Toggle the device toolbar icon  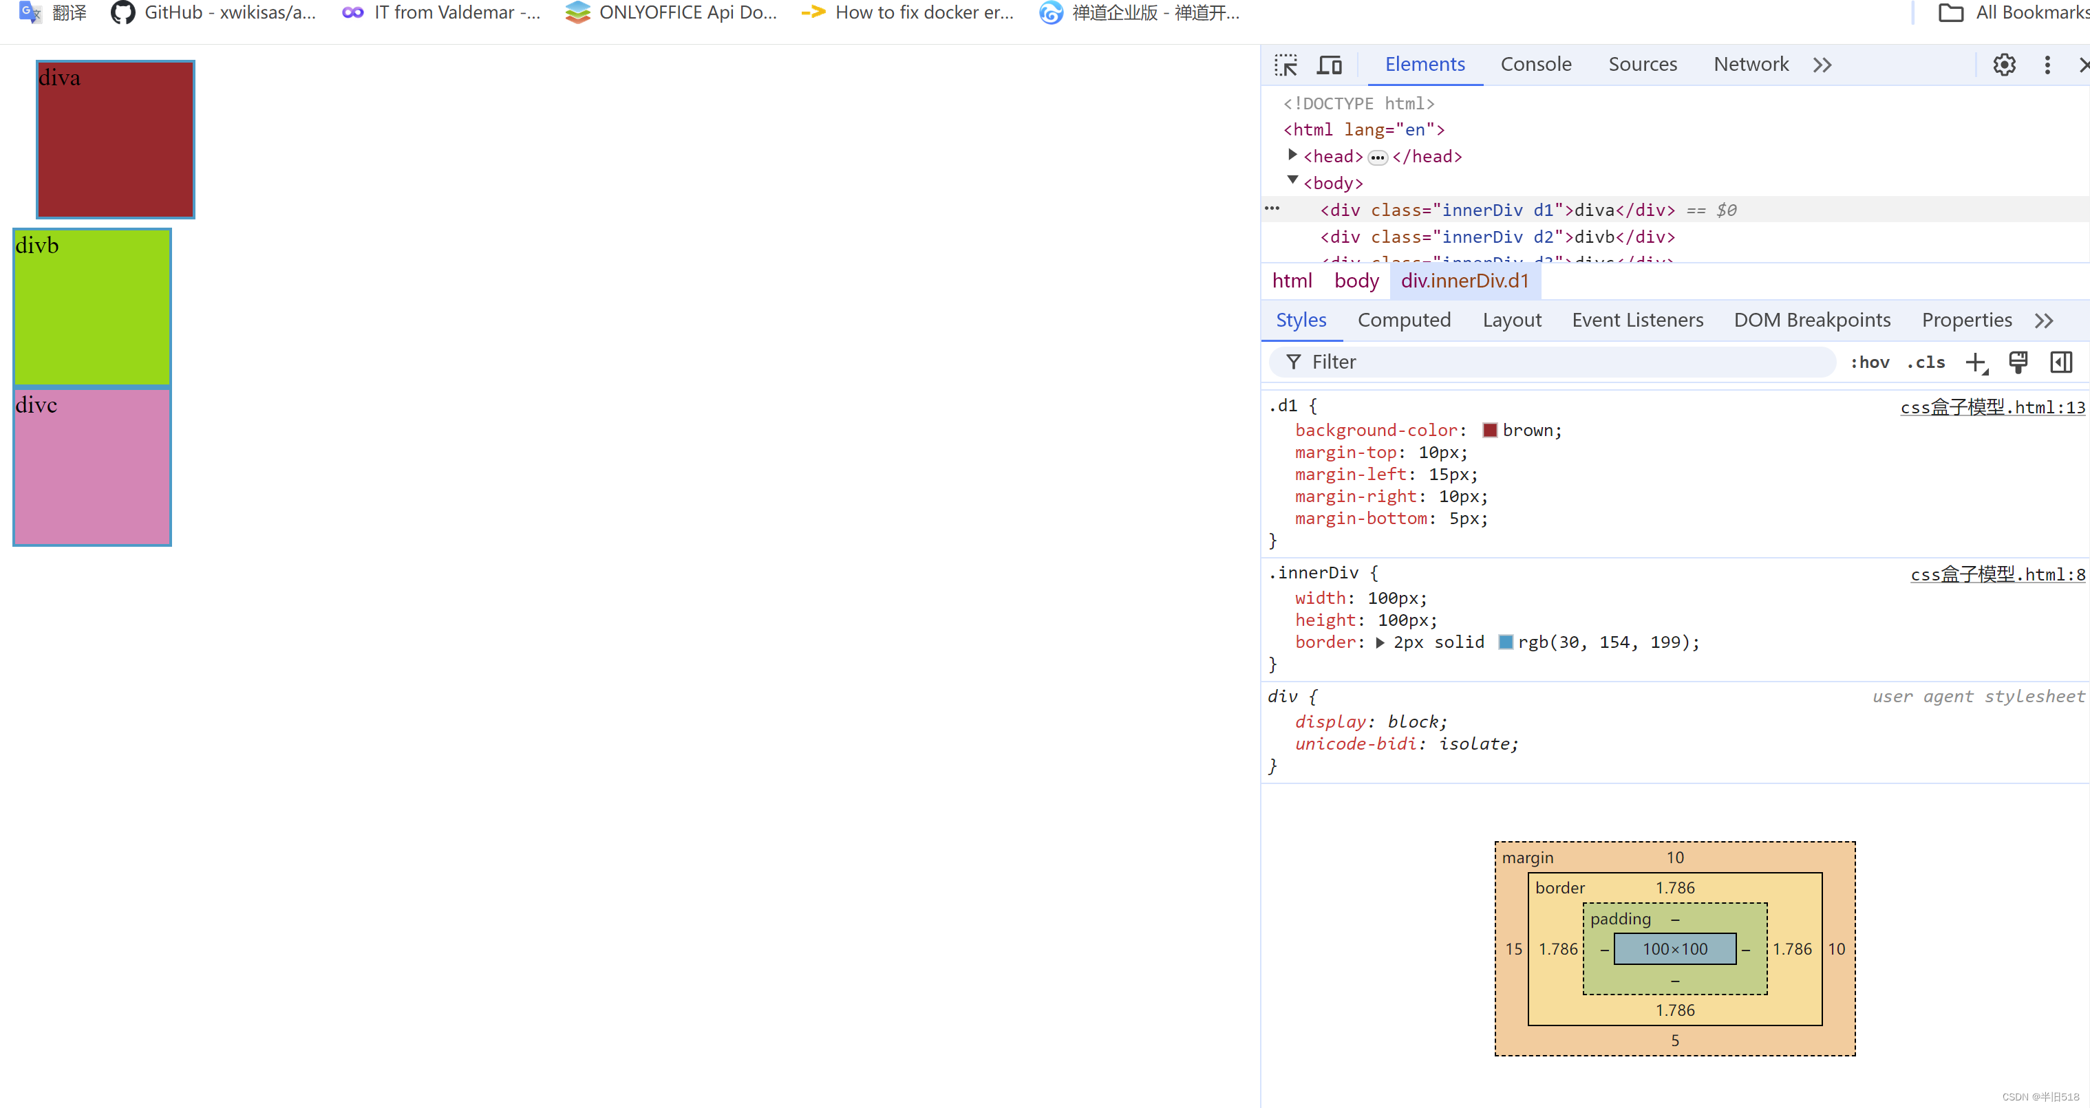pyautogui.click(x=1329, y=65)
